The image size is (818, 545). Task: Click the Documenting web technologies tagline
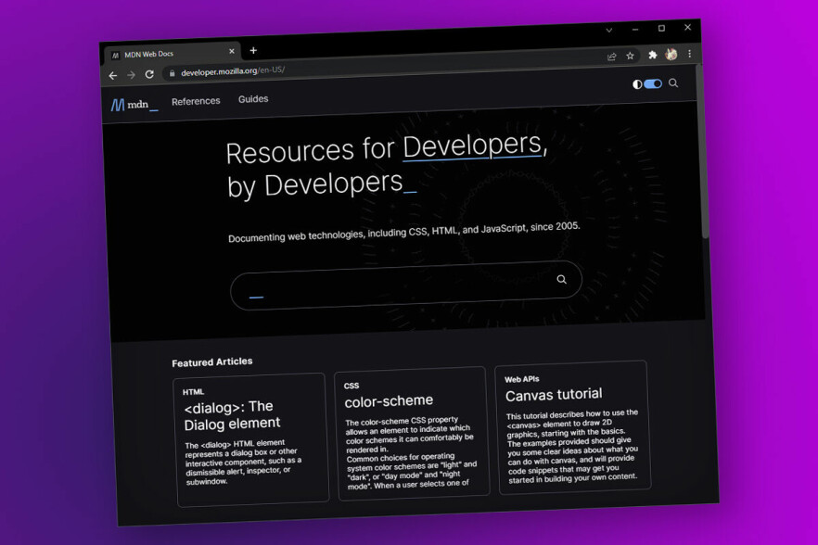(403, 232)
